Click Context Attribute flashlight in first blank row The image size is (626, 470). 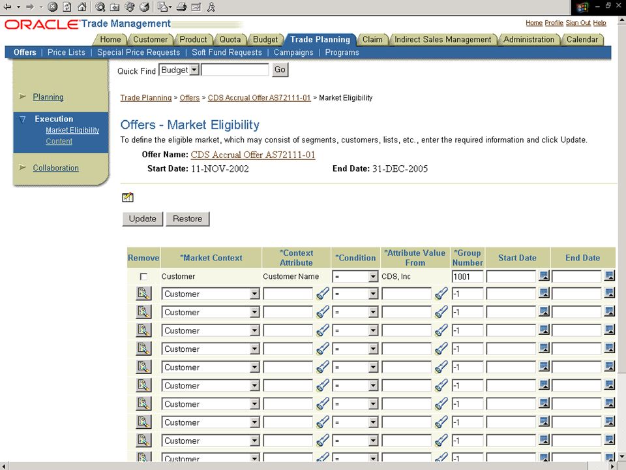point(323,294)
